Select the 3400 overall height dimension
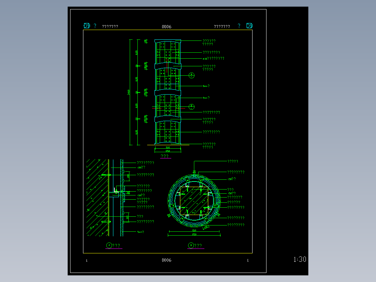The height and width of the screenshot is (282, 376). click(128, 92)
